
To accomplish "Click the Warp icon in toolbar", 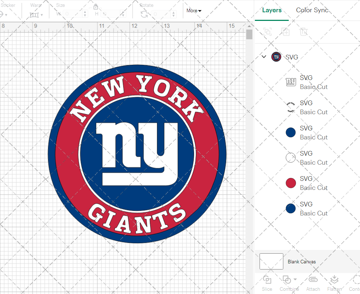I will point(34,15).
